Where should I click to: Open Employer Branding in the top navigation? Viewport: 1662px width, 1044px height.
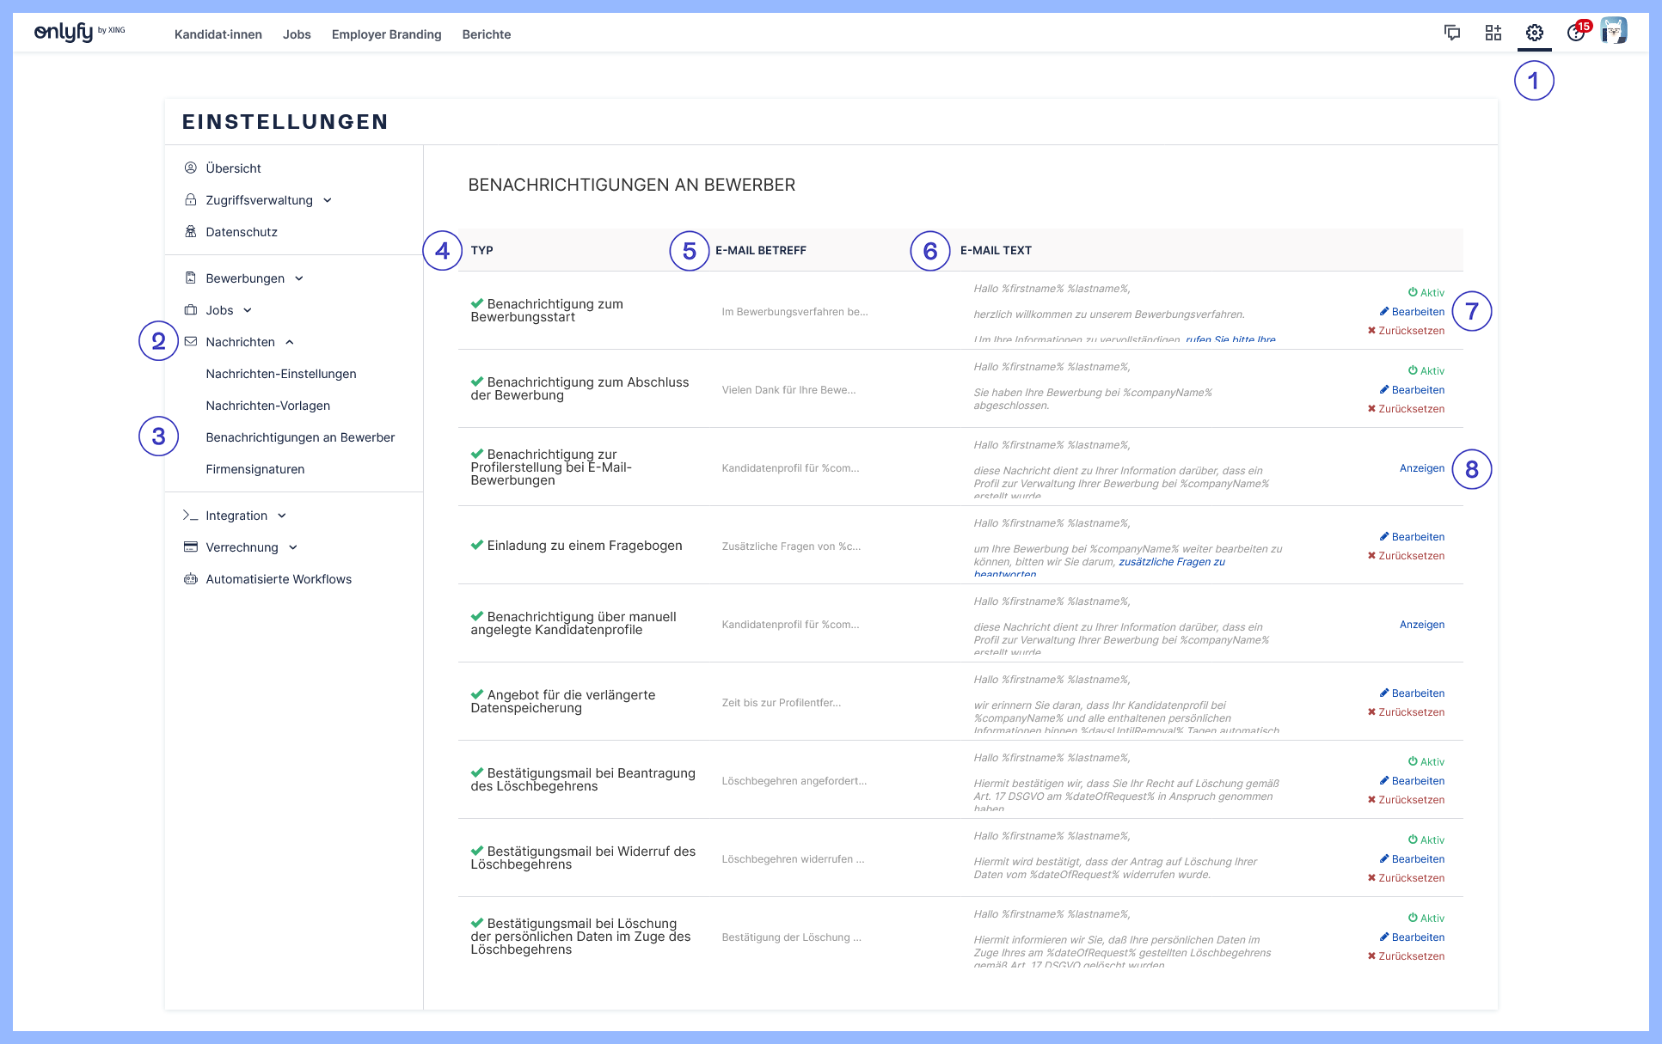pyautogui.click(x=386, y=34)
